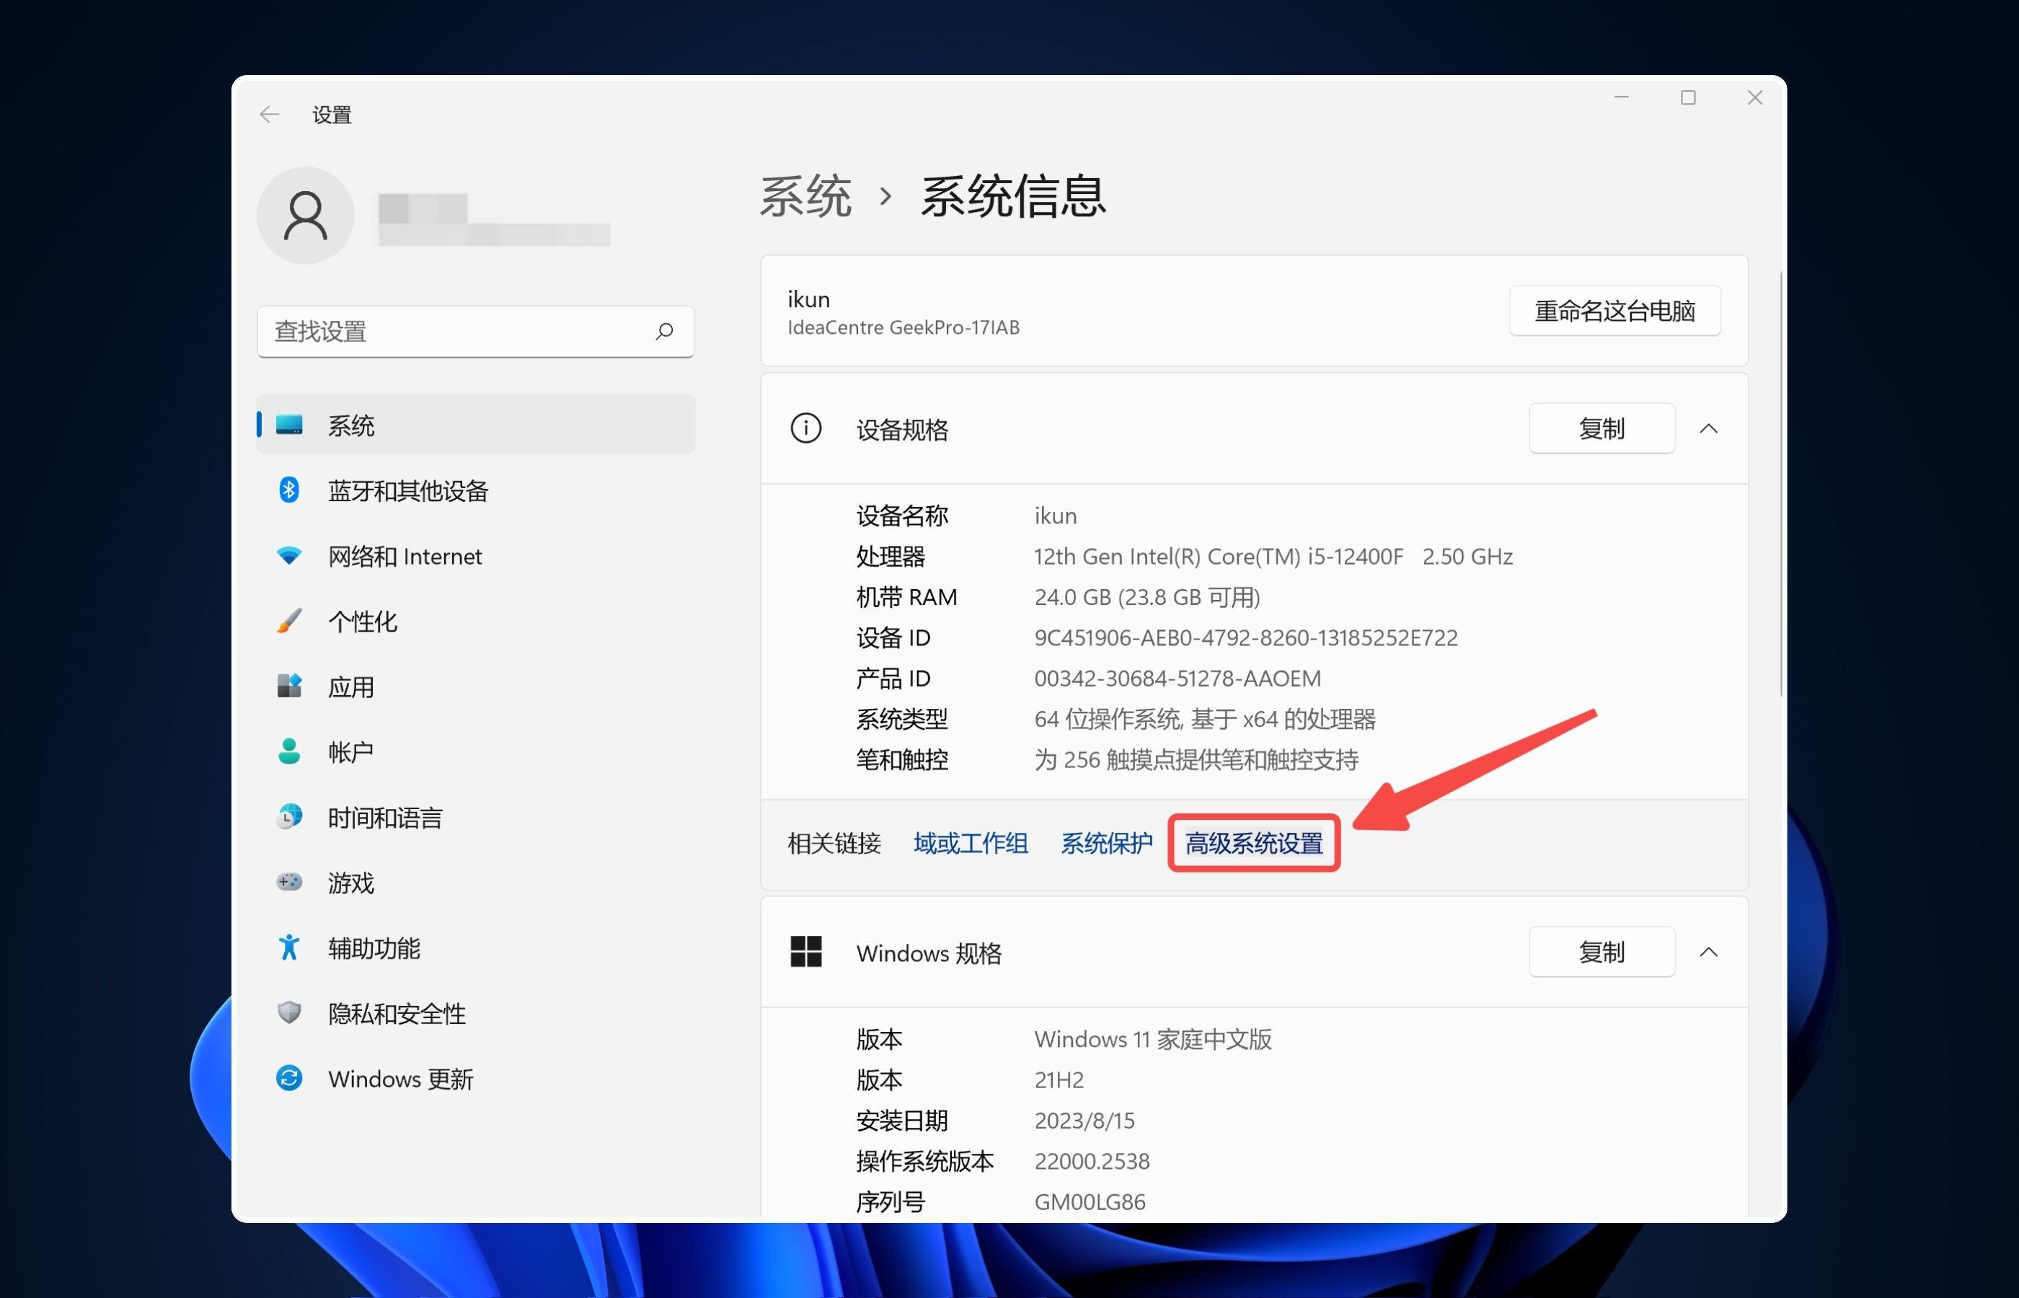This screenshot has height=1298, width=2019.
Task: Go to Windows 更新 page
Action: tap(476, 1079)
